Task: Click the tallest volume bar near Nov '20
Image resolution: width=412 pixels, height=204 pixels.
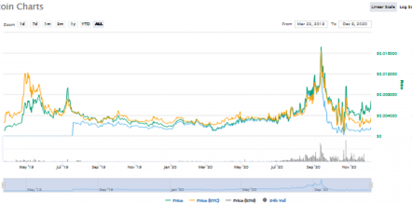Action: (346, 141)
